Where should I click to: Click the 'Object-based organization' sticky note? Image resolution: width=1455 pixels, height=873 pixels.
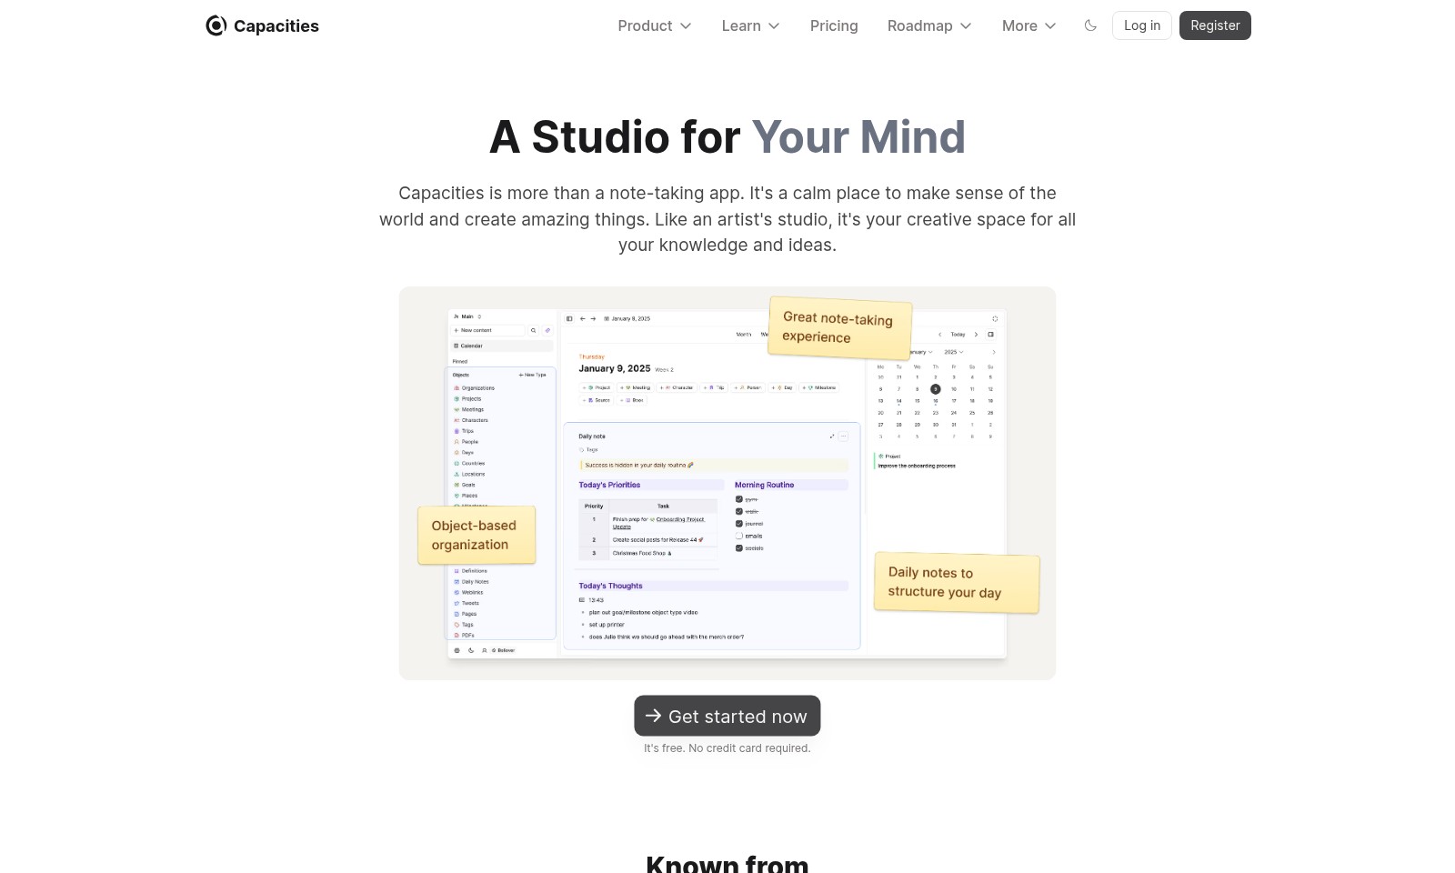(x=477, y=535)
